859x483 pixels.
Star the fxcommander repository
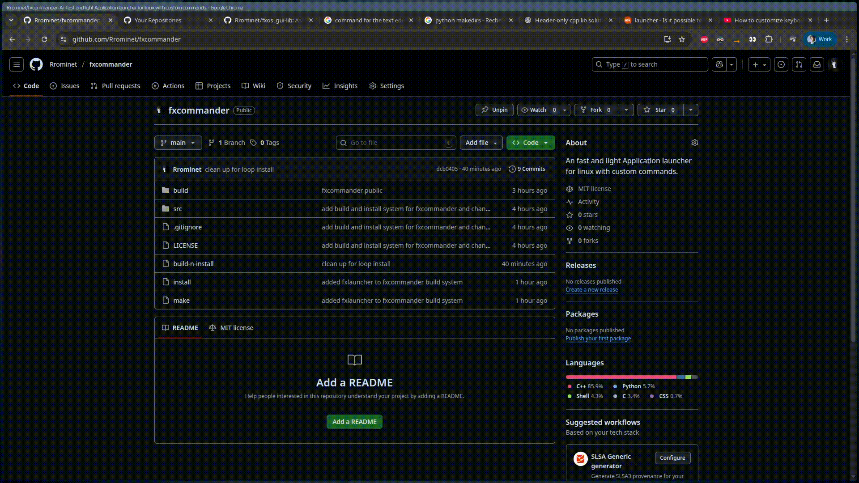pyautogui.click(x=660, y=110)
